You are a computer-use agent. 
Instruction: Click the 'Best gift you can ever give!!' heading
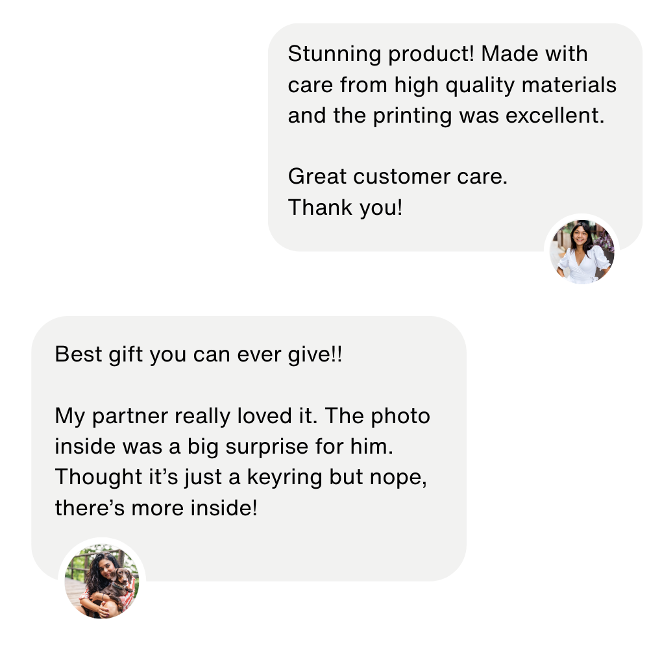[x=199, y=355]
